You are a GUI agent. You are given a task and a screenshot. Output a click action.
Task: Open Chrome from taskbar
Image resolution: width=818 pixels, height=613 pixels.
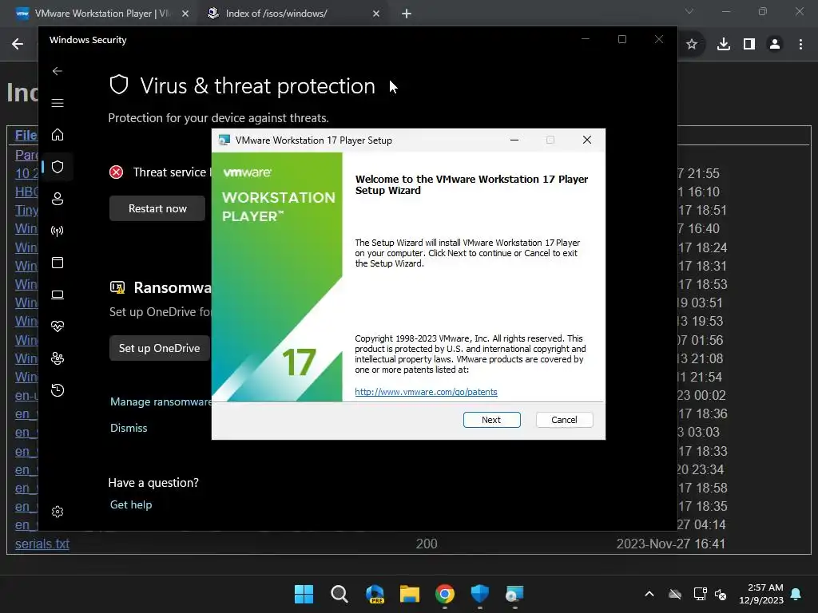point(445,594)
